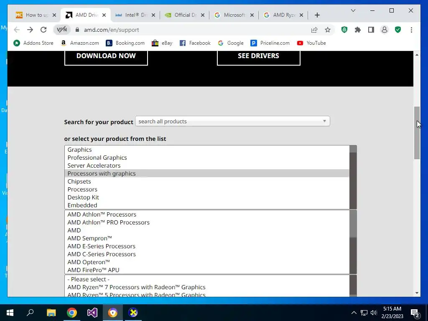This screenshot has width=428, height=321.
Task: Choose AMD Athlon™ Processors
Action: 207,214
